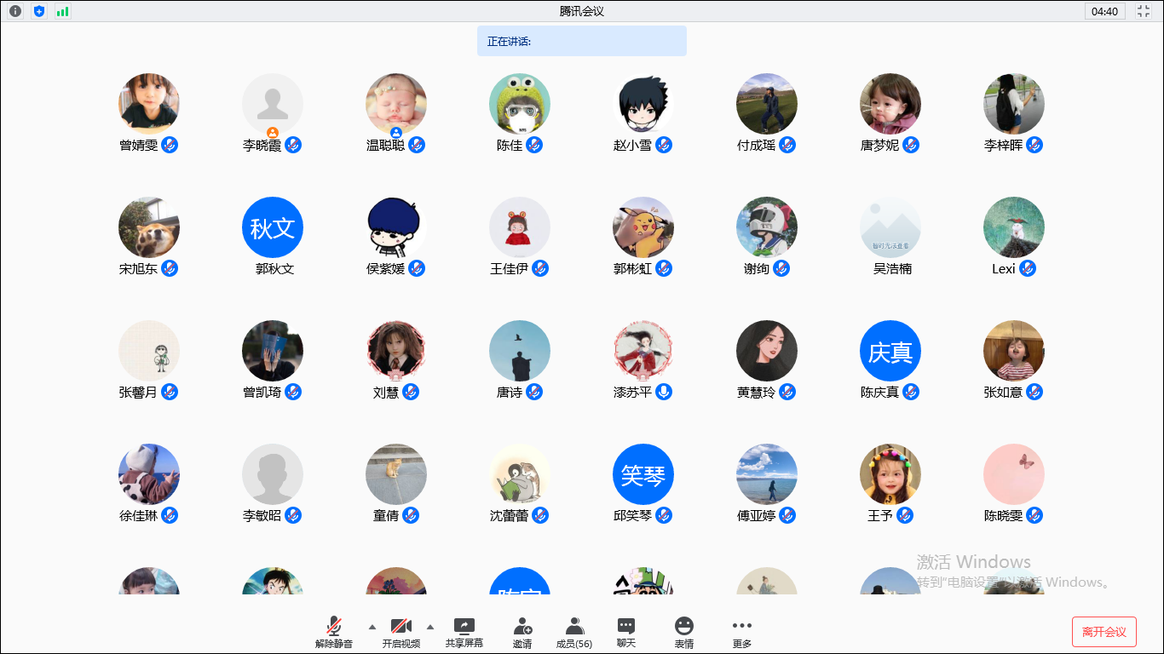Screen dimensions: 1164x654
Task: Open the Chat (聊天) panel
Action: 626,633
